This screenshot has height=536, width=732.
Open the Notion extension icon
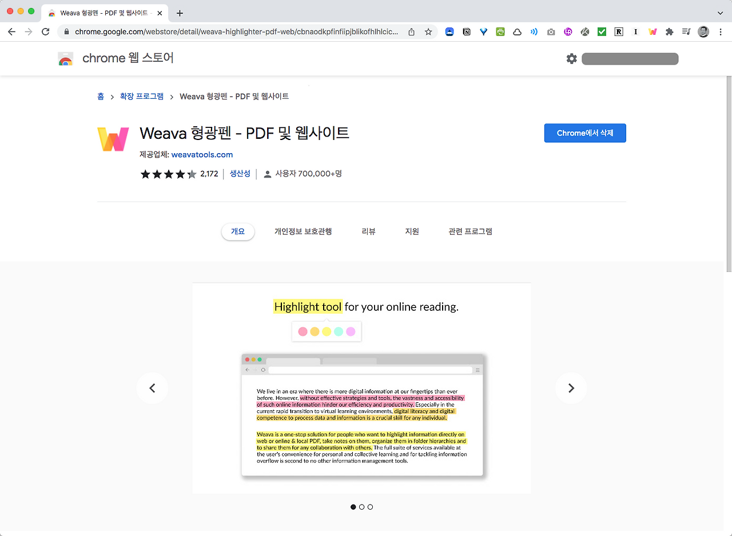click(467, 32)
